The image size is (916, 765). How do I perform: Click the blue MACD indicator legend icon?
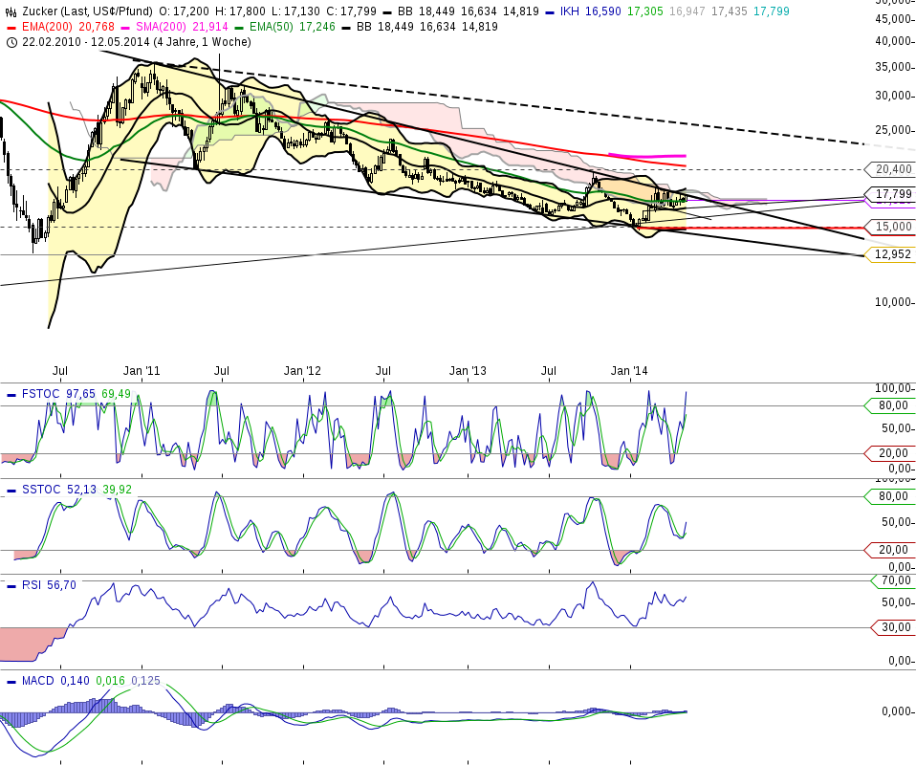tap(11, 679)
